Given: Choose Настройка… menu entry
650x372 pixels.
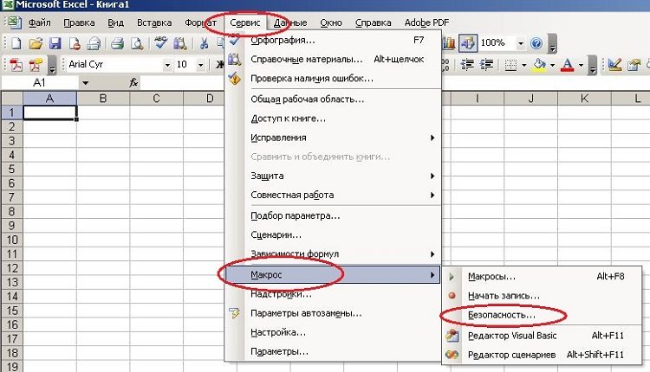Looking at the screenshot, I should (332, 332).
